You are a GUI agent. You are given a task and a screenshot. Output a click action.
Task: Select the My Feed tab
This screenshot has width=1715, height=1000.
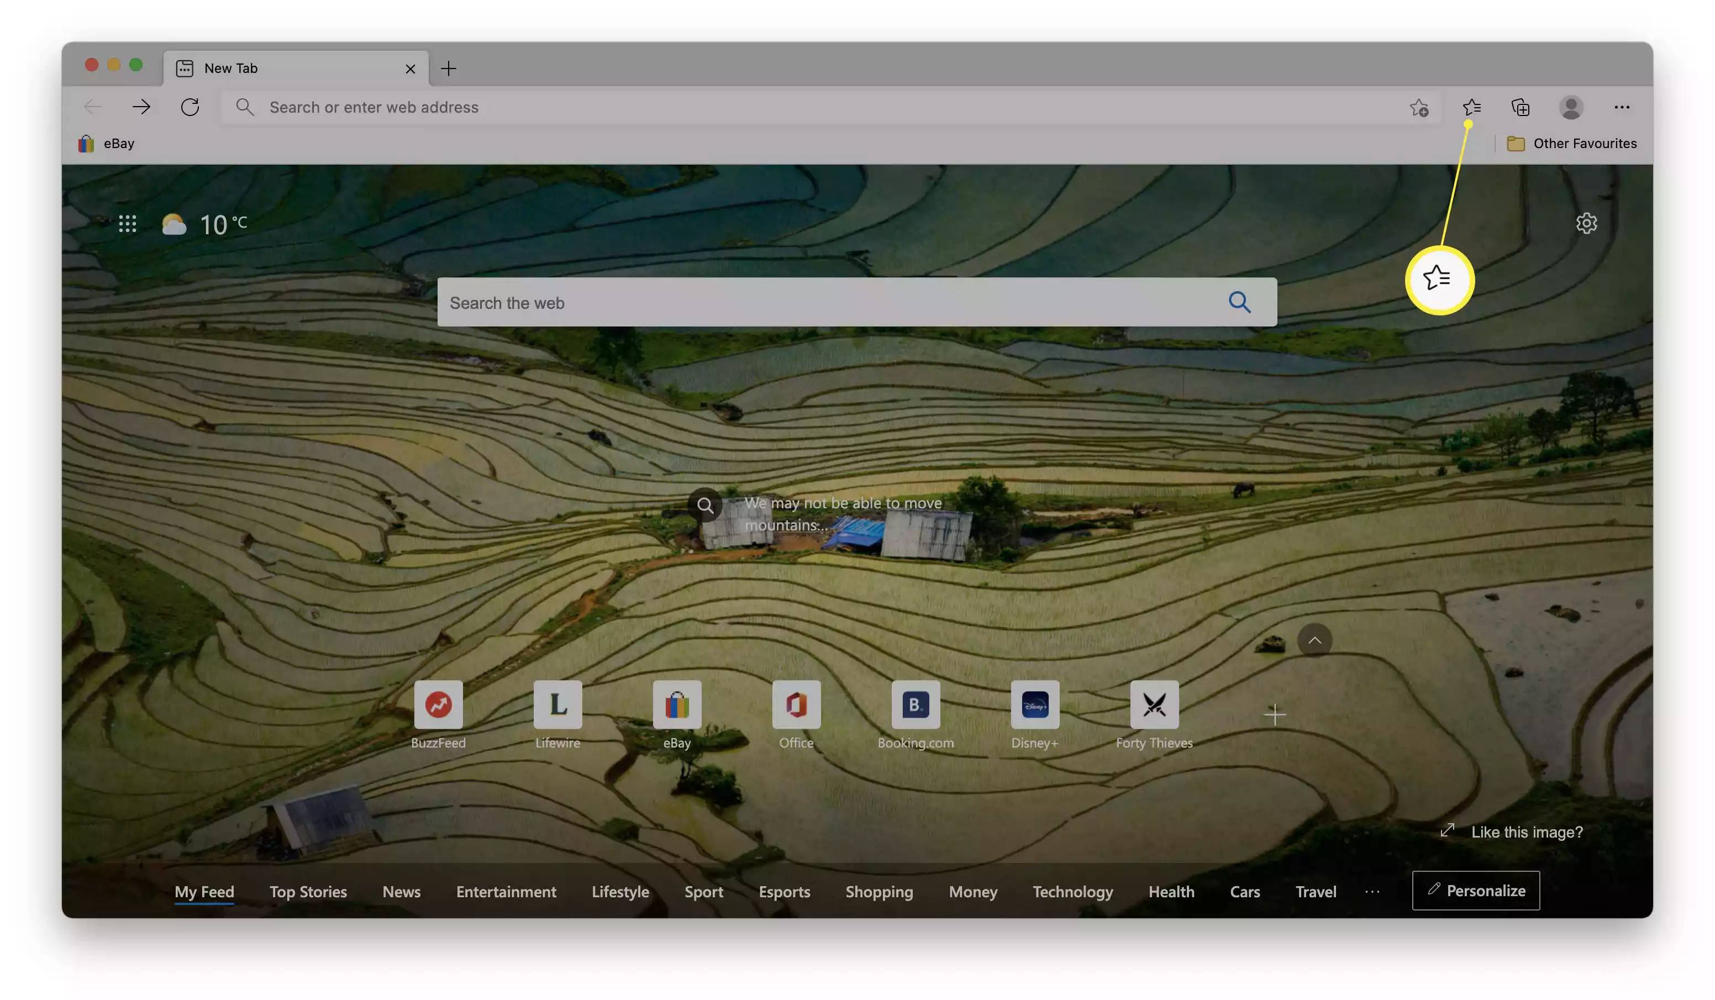click(203, 890)
